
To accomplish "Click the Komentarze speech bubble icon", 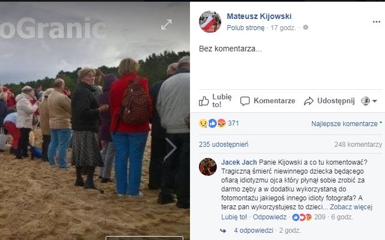I will [245, 101].
